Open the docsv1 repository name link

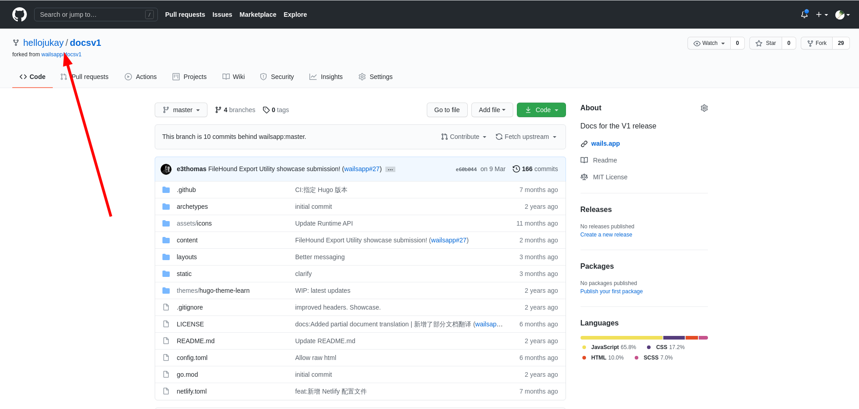(86, 43)
